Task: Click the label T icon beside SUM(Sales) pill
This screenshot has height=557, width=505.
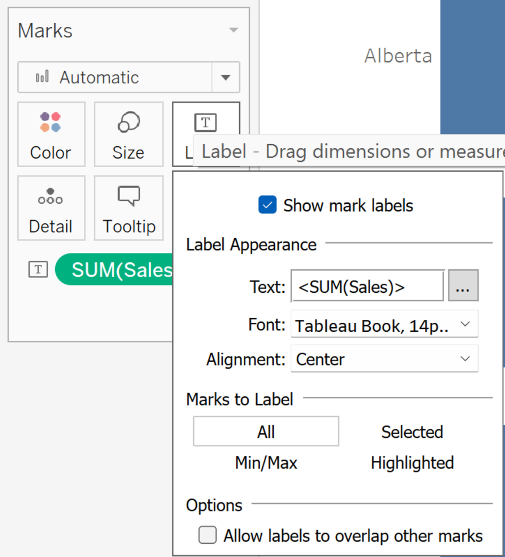Action: 38,269
